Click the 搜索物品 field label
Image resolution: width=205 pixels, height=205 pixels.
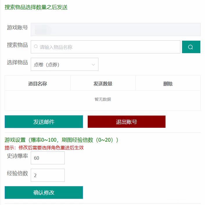[x=17, y=45]
